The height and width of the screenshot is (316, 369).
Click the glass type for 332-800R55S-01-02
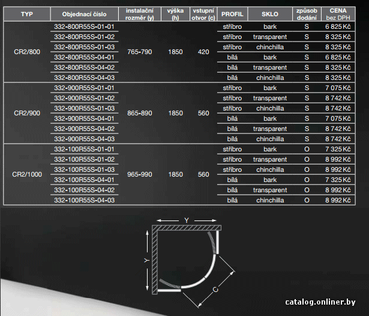point(270,37)
